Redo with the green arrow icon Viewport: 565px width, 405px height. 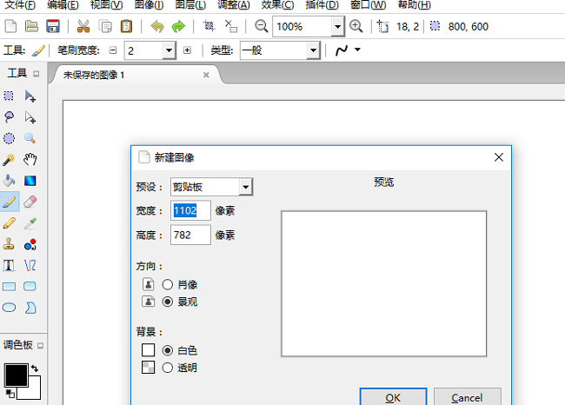[178, 26]
